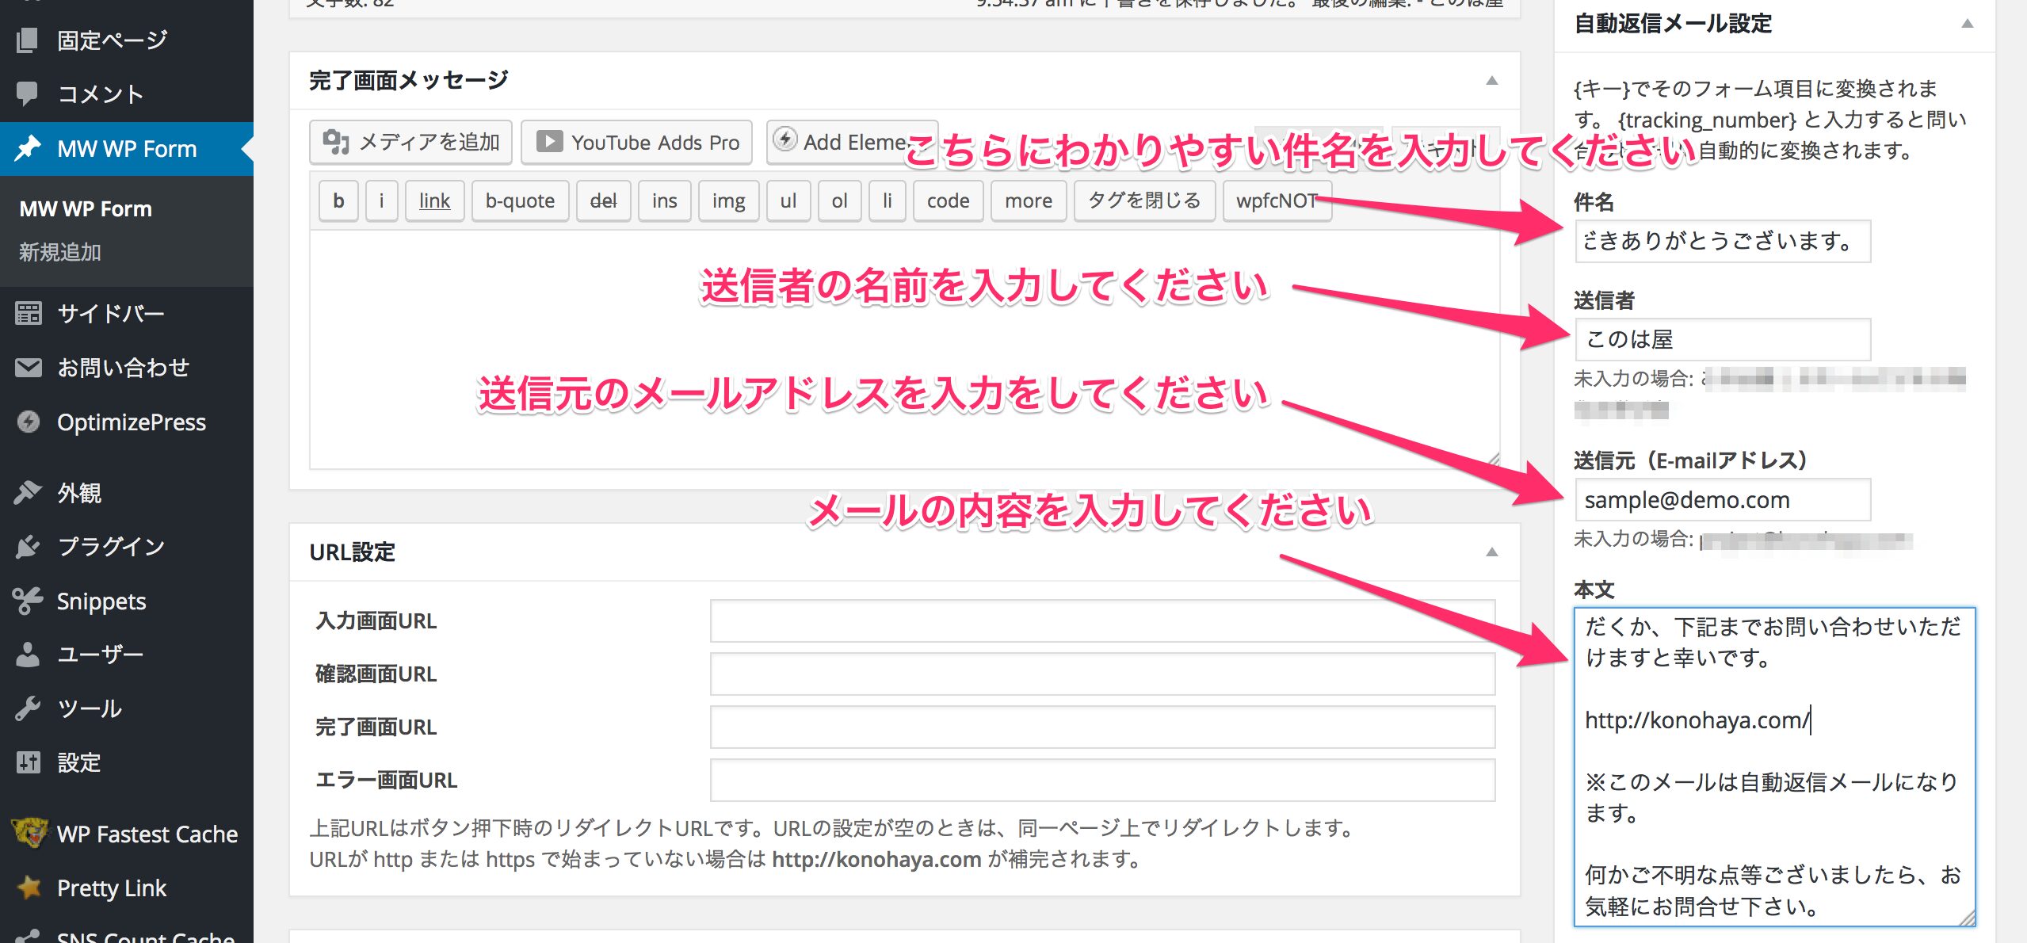Click the 固定ページ pages icon in sidebar
Screen dimensions: 2027x943
[x=27, y=40]
